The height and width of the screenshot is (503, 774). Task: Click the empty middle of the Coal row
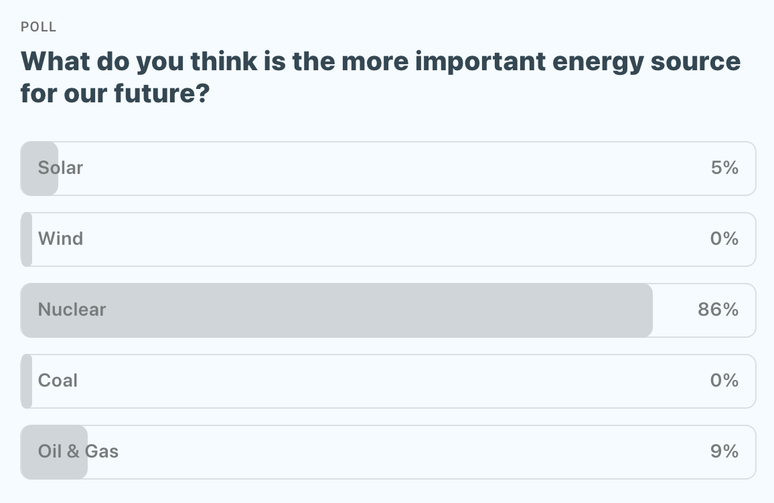[x=388, y=381]
